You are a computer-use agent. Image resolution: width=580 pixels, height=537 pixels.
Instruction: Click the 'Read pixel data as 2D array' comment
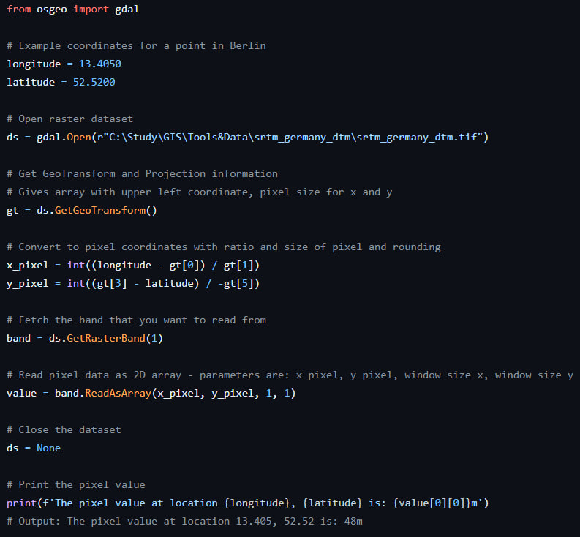pyautogui.click(x=290, y=375)
